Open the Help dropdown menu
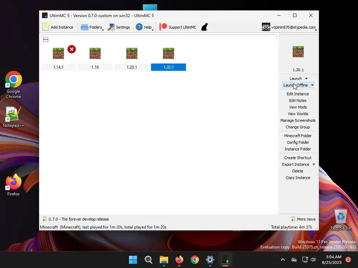The width and height of the screenshot is (358, 268). (144, 27)
